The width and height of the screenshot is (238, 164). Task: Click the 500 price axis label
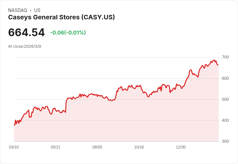(x=225, y=99)
